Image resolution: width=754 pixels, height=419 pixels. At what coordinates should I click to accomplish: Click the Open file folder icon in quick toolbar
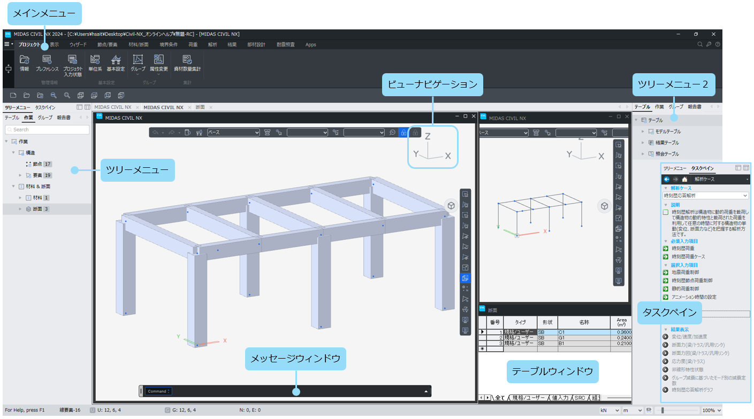(x=27, y=95)
